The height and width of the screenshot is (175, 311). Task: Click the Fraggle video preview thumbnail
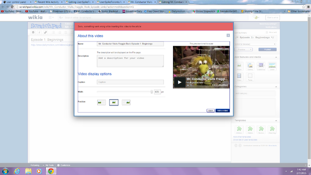201,67
